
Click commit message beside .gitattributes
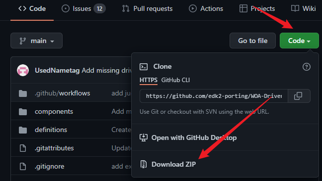(x=121, y=148)
